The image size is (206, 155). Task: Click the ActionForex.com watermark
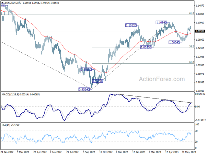pyautogui.click(x=162, y=79)
